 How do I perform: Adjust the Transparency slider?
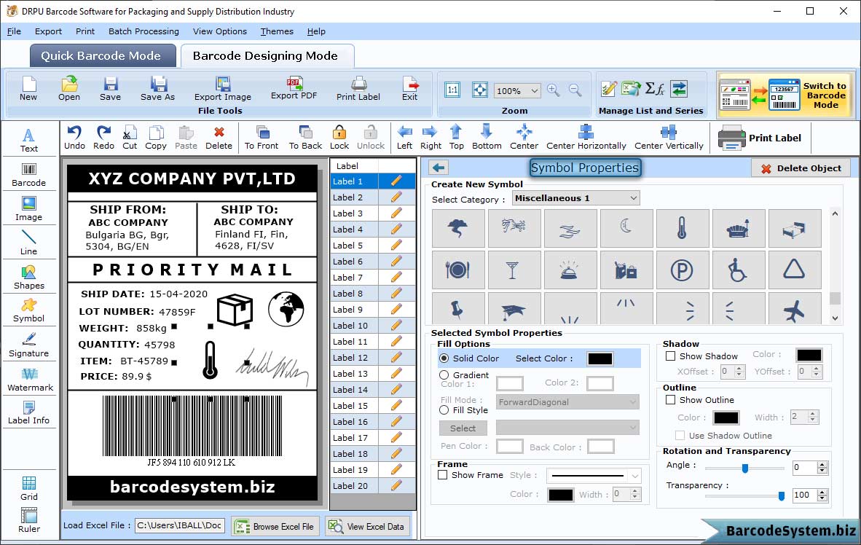pos(744,495)
